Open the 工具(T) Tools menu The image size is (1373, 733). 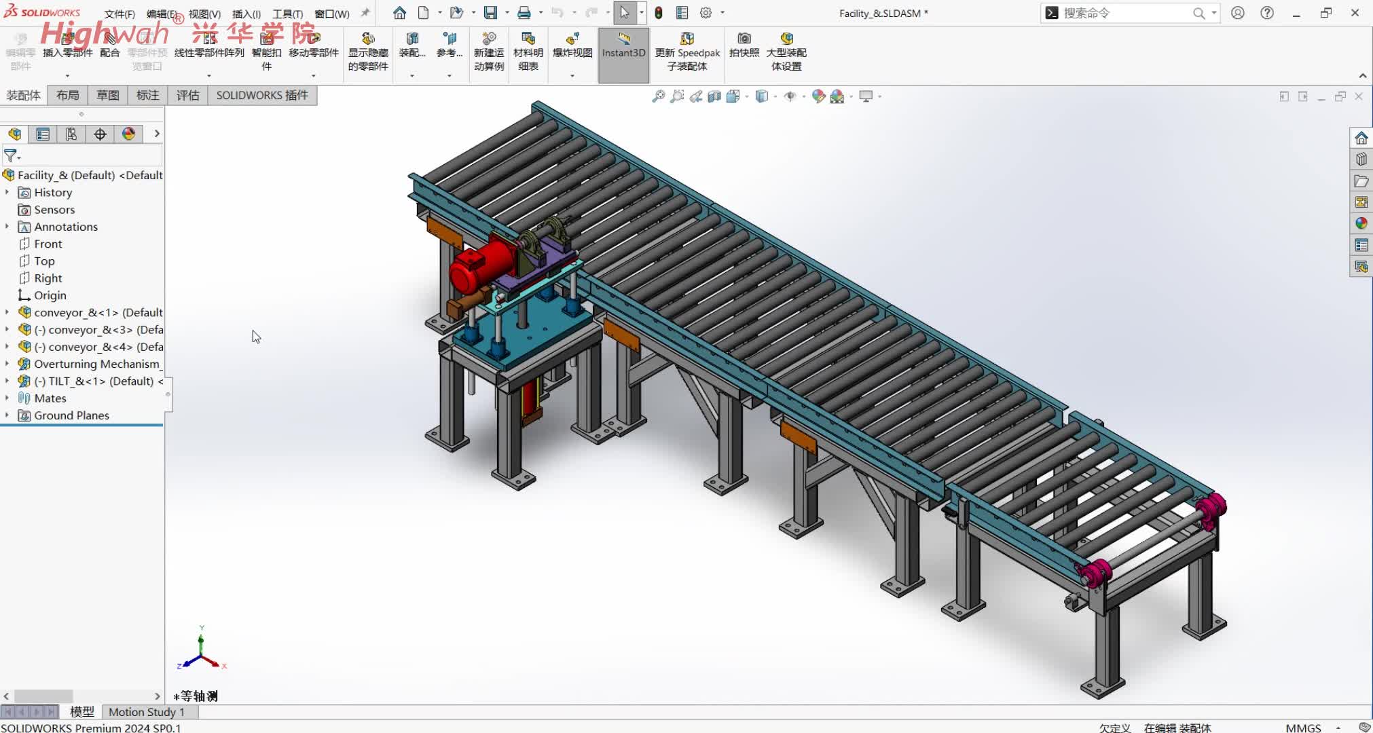click(287, 14)
